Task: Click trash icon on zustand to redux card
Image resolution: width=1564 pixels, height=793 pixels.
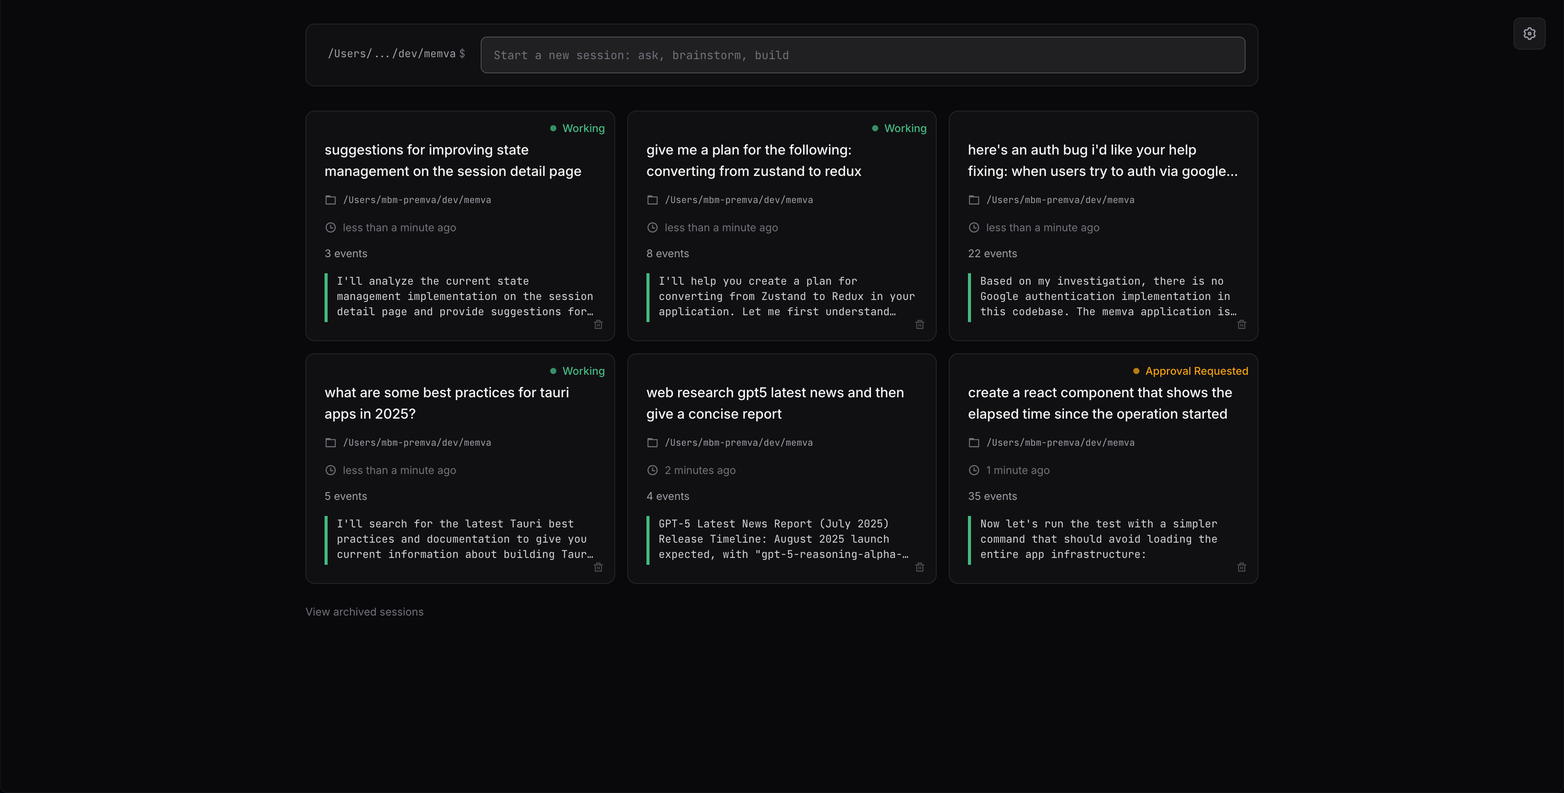Action: pyautogui.click(x=919, y=325)
